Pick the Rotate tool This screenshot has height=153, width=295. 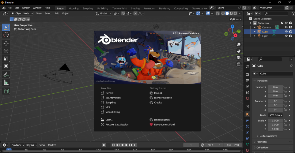[6, 51]
